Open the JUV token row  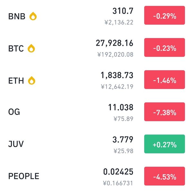pos(96,145)
